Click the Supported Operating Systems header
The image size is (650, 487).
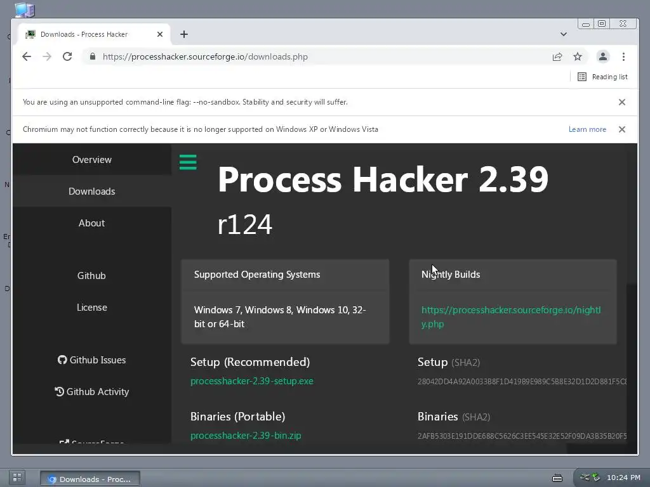[257, 275]
